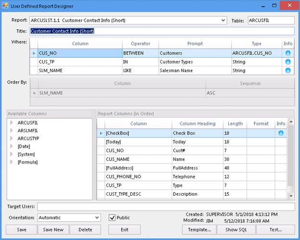This screenshot has height=240, width=300.
Task: Open the Template... dialog button
Action: pos(200,230)
